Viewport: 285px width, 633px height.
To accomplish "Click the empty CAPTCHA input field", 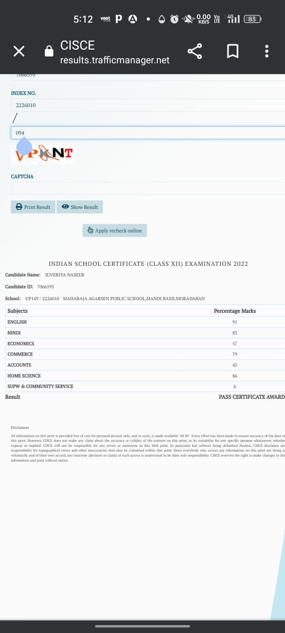I will click(x=148, y=188).
